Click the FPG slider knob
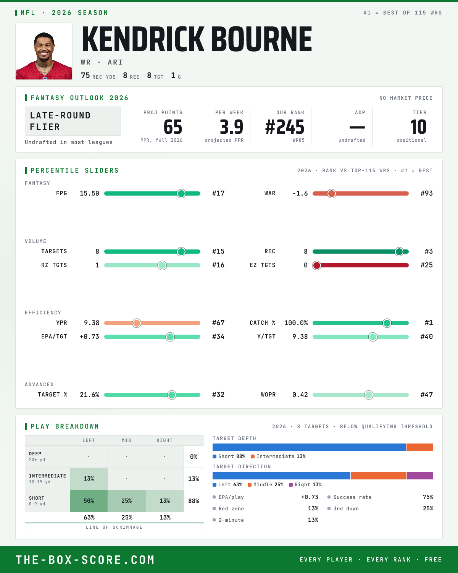 tap(181, 194)
